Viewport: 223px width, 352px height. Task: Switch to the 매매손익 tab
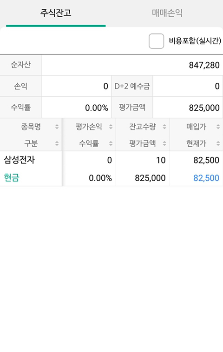pyautogui.click(x=167, y=13)
